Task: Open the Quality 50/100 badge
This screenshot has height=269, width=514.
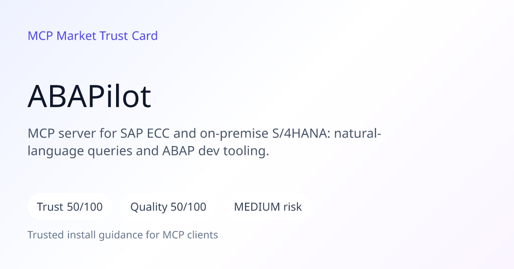Action: (x=168, y=207)
